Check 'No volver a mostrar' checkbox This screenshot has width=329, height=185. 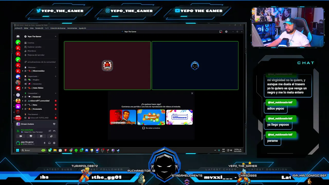point(144,128)
